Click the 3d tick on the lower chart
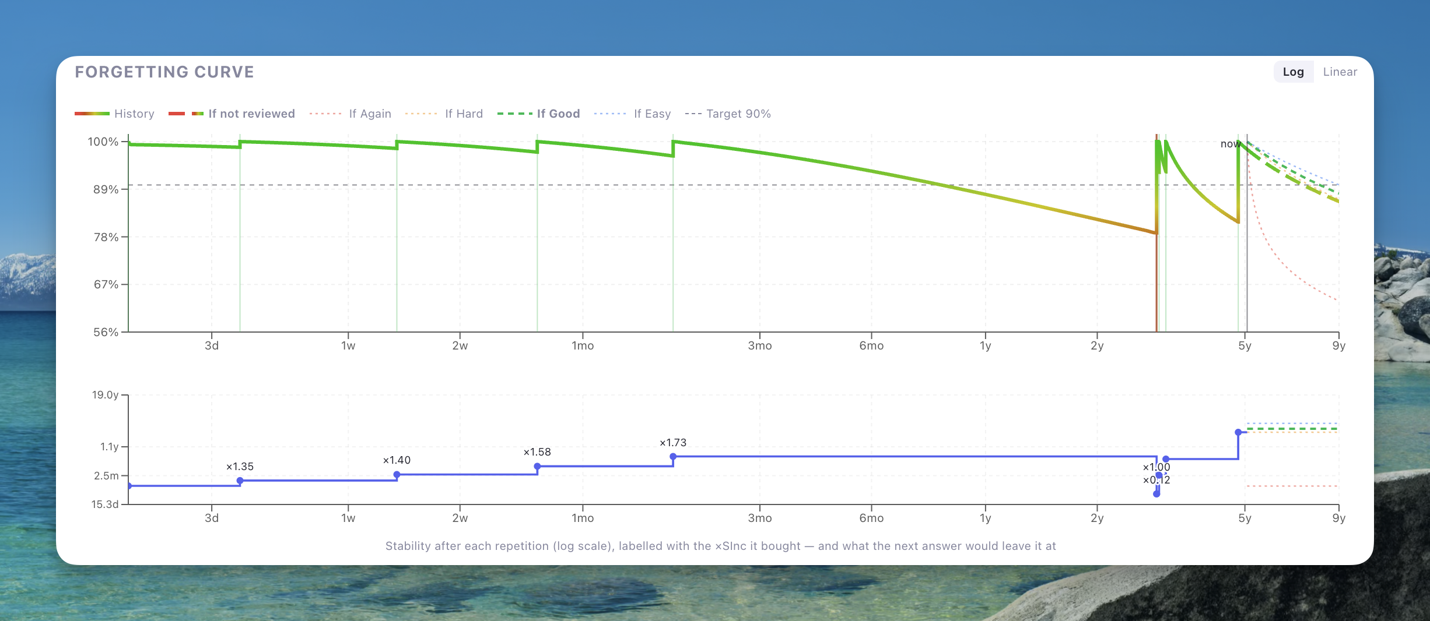Image resolution: width=1430 pixels, height=621 pixels. [212, 518]
